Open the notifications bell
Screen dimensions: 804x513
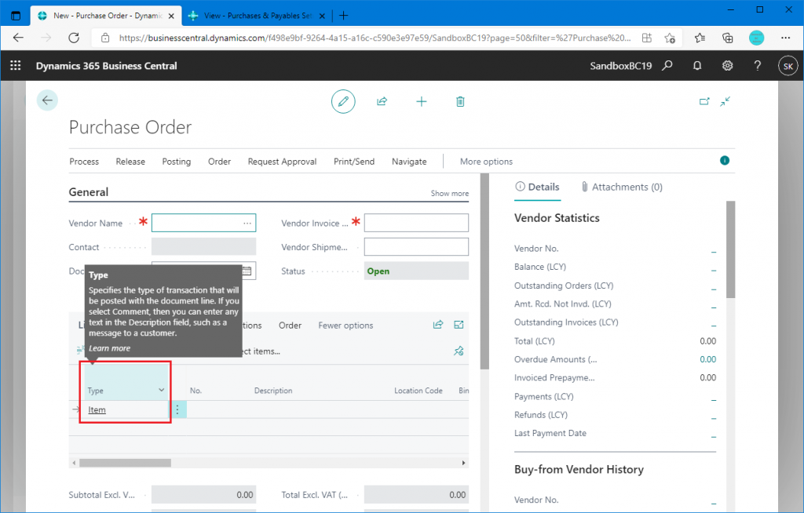pos(697,66)
